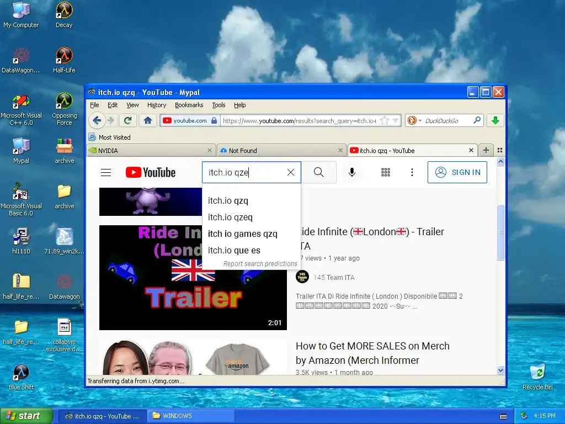The height and width of the screenshot is (424, 565).
Task: Click the Windows start button
Action: 26,416
